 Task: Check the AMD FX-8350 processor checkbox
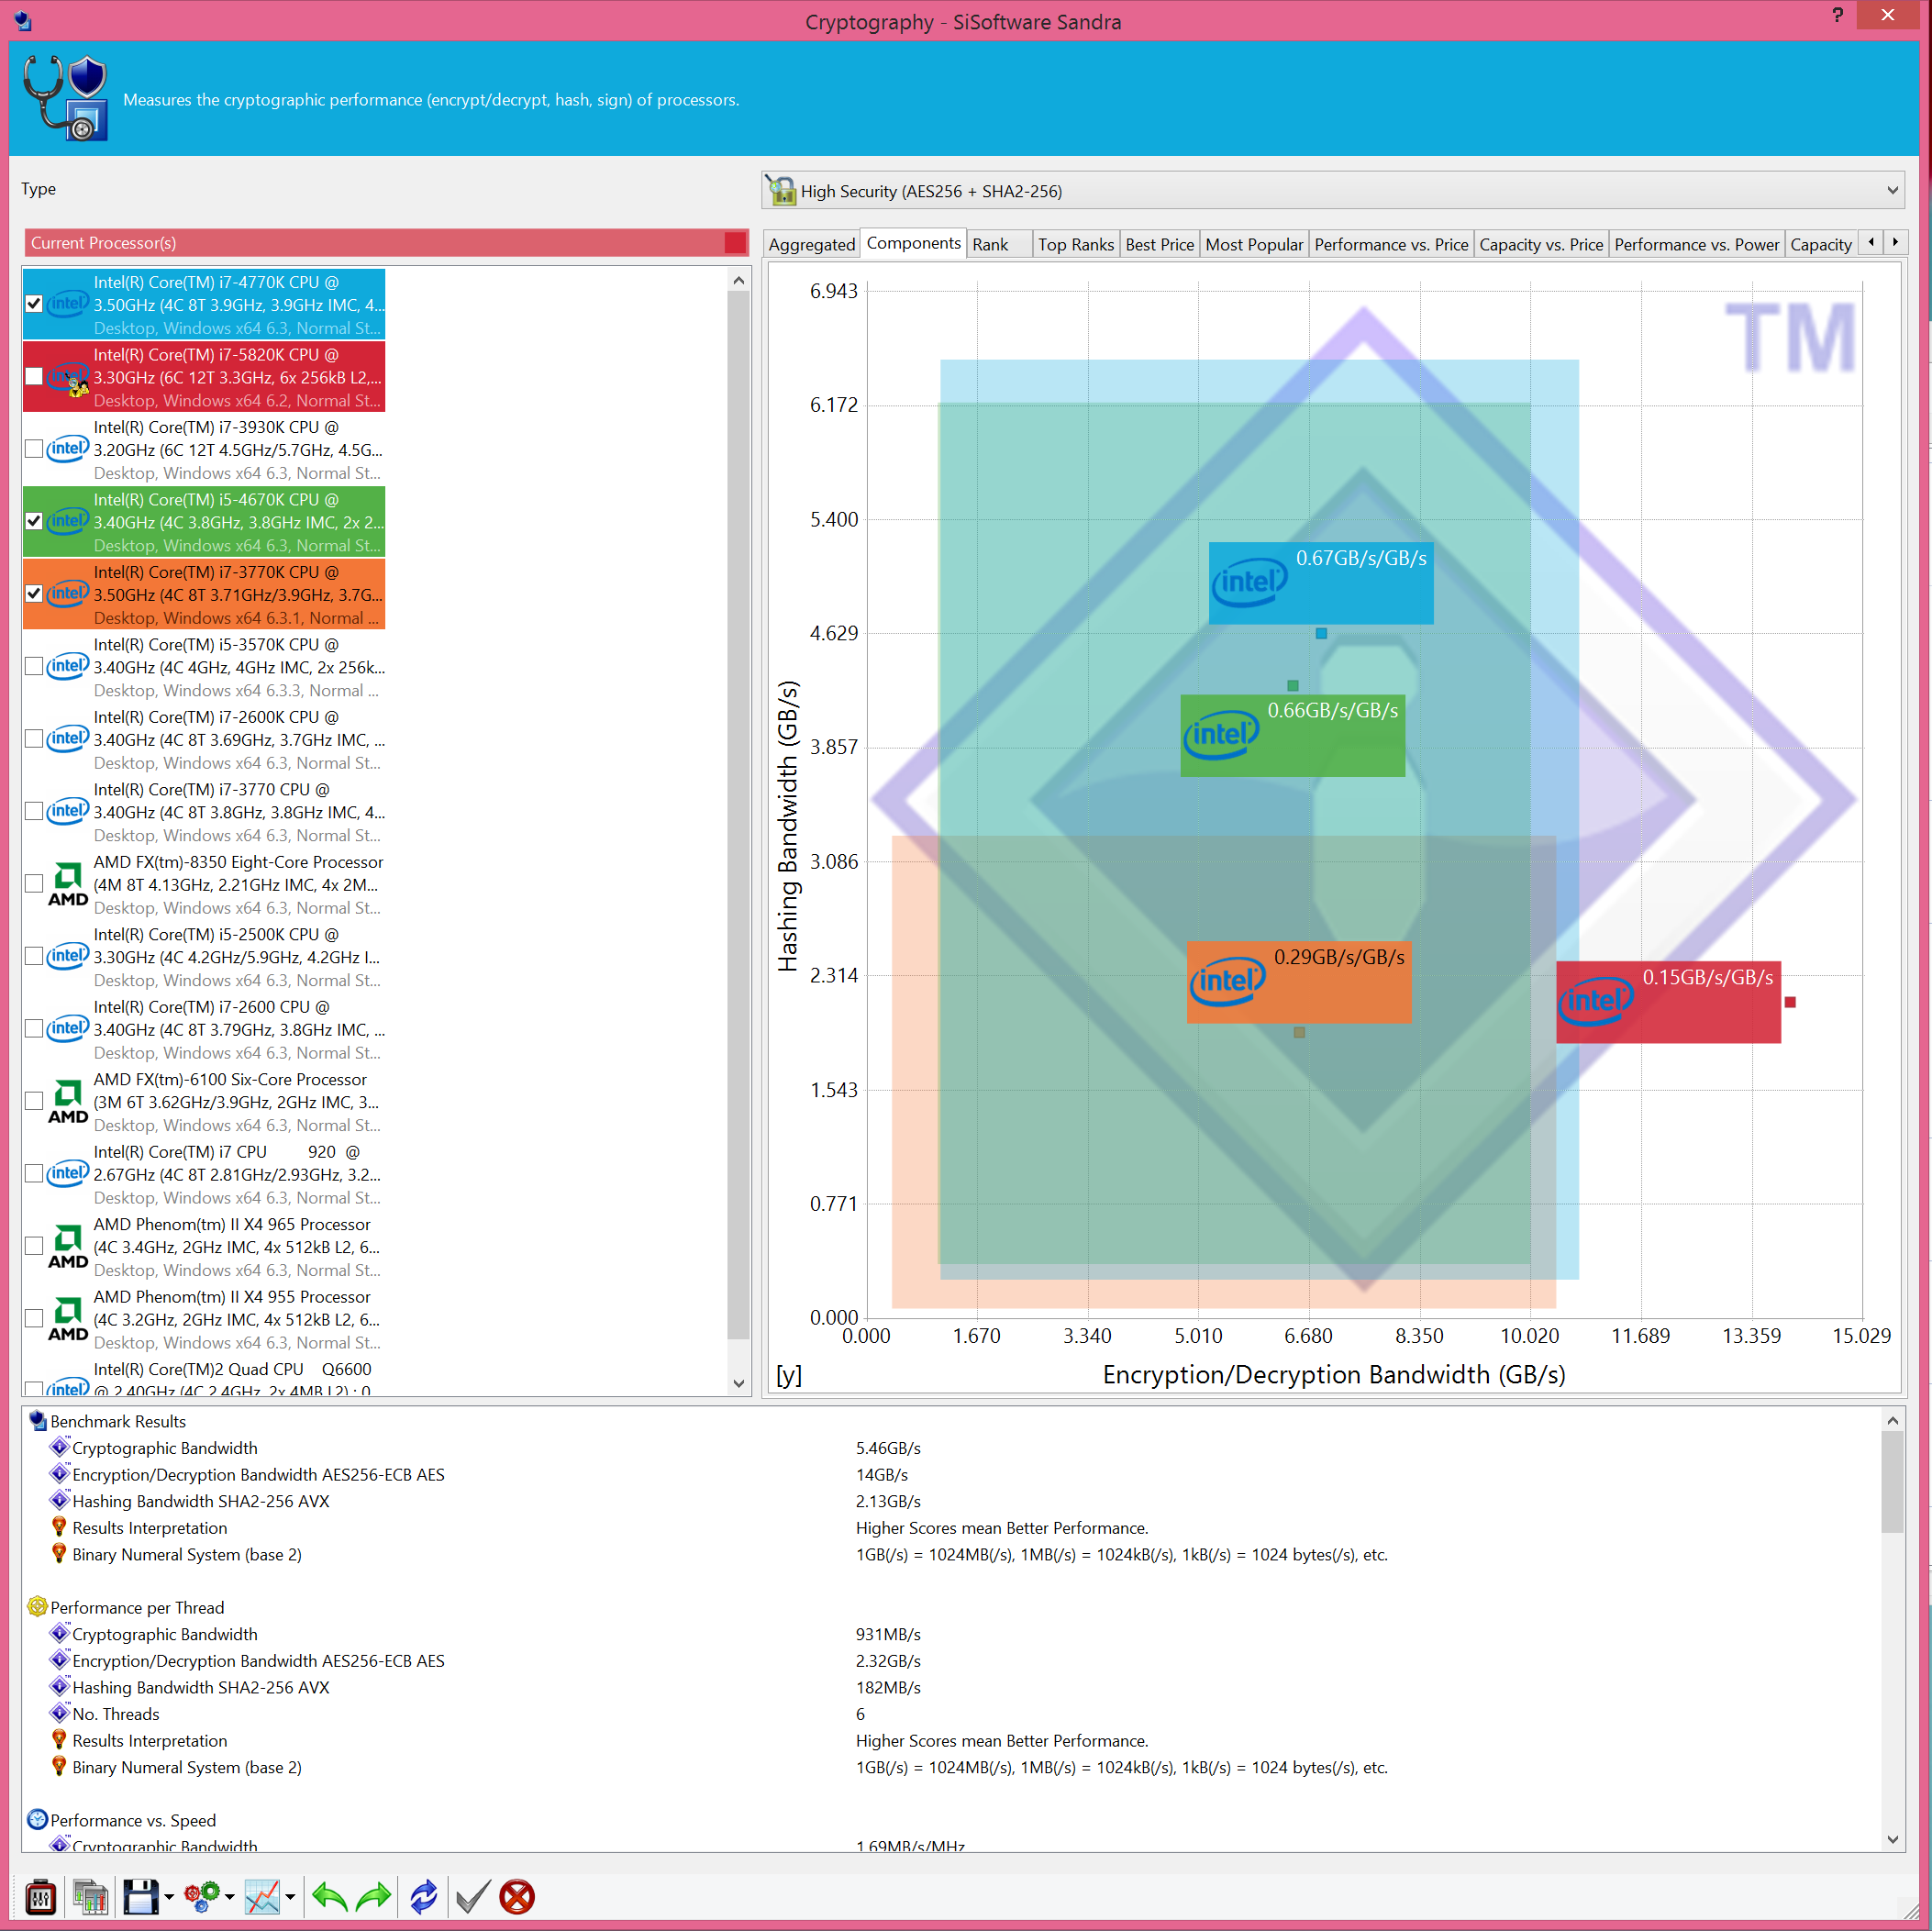tap(34, 883)
